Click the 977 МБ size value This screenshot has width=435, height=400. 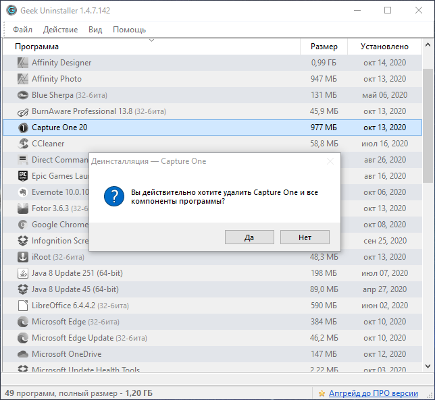coord(324,127)
